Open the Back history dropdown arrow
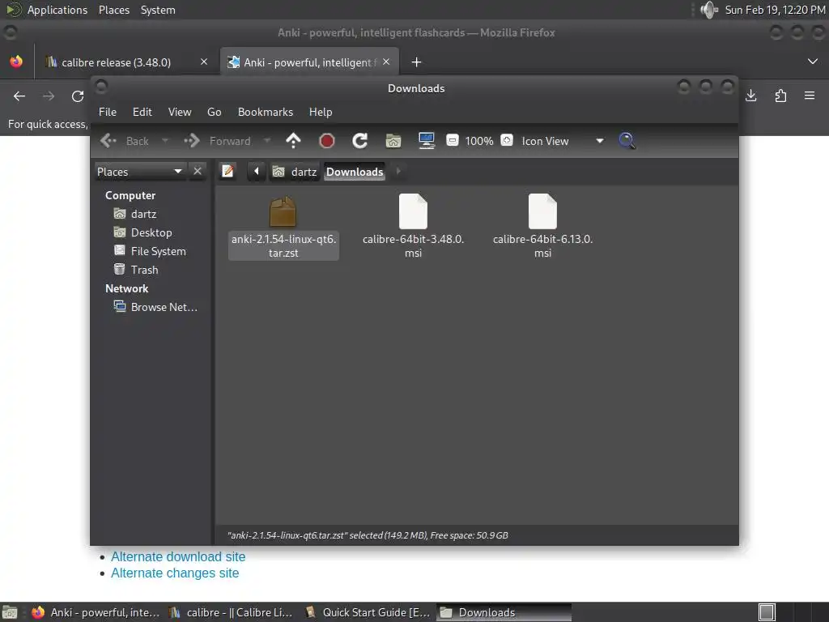Viewport: 829px width, 622px height. (165, 141)
